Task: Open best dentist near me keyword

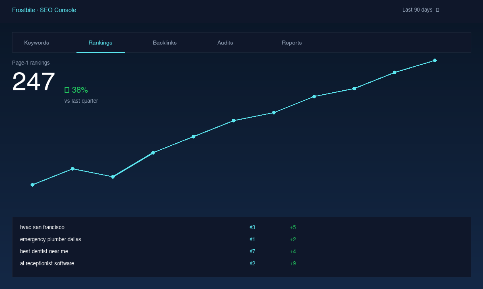Action: [44, 251]
